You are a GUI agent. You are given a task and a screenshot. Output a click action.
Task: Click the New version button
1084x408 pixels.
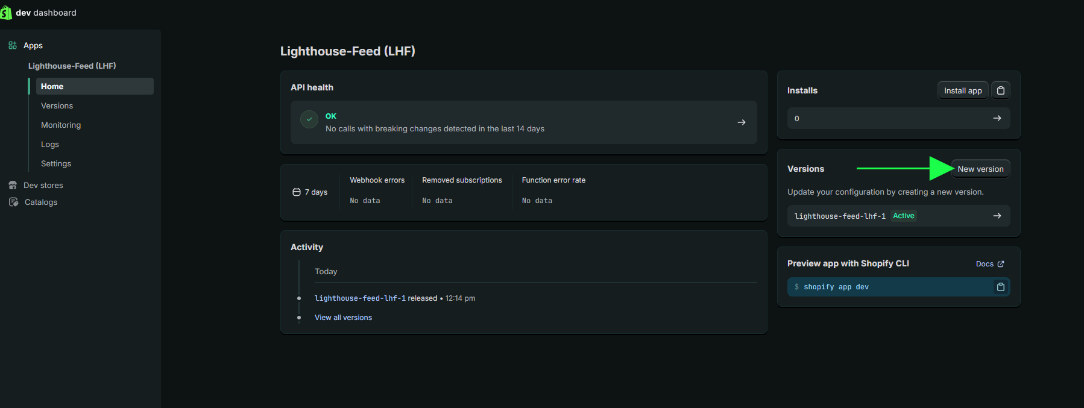point(980,169)
